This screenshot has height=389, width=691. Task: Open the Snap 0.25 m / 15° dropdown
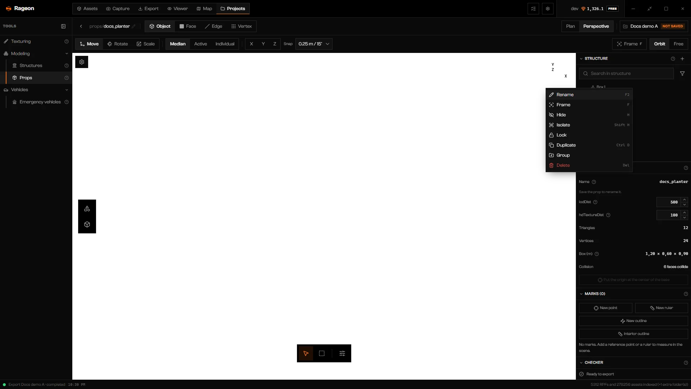pos(314,44)
